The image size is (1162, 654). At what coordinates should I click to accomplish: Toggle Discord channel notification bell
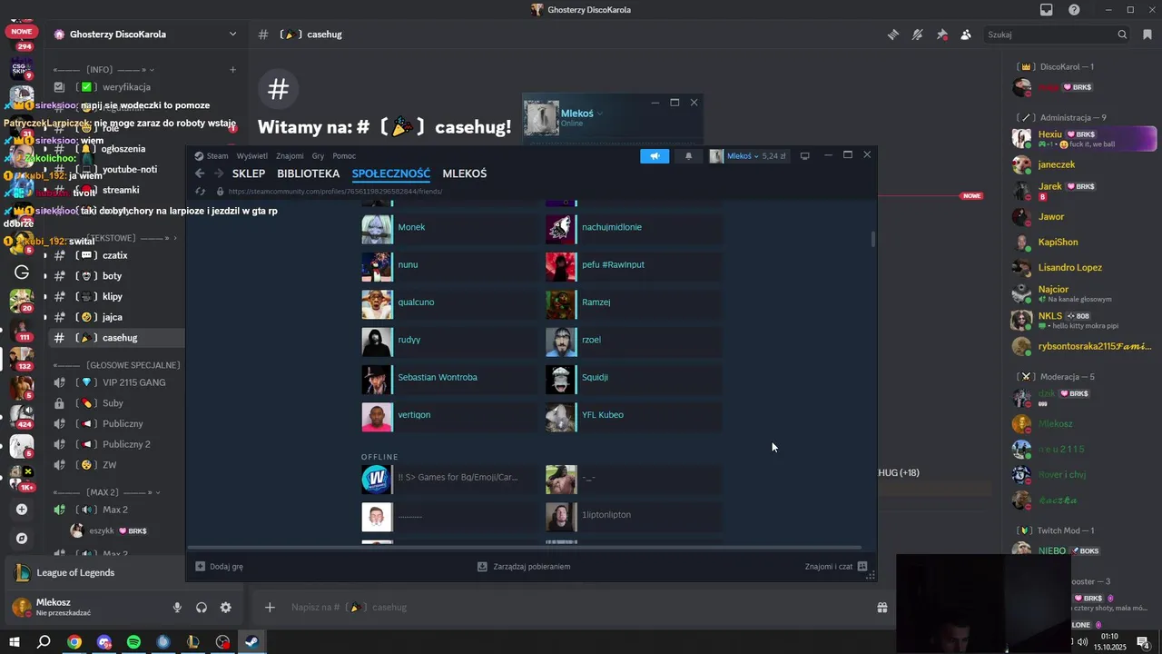click(918, 35)
